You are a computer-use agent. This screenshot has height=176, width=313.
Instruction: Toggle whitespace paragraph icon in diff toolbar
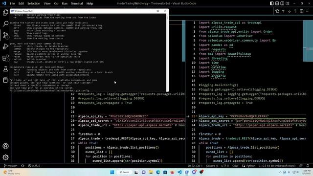click(x=295, y=11)
